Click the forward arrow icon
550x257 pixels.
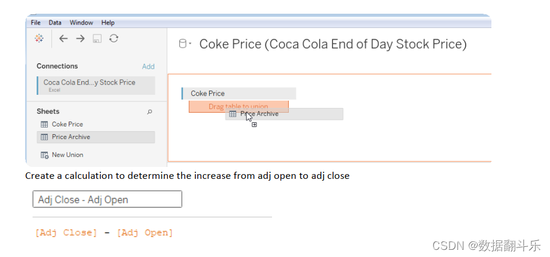(80, 38)
